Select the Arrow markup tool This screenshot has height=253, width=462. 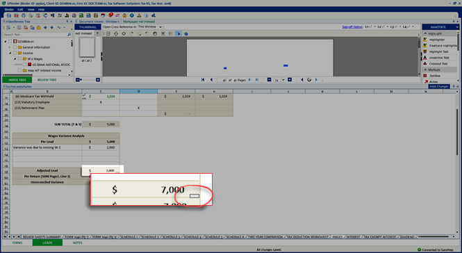pos(433,82)
